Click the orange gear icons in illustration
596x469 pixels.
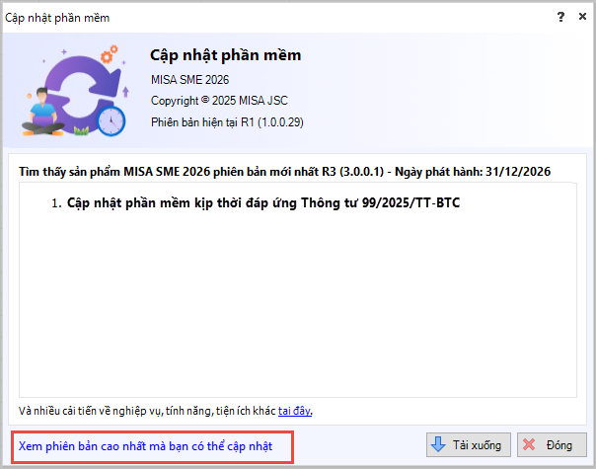pyautogui.click(x=110, y=54)
